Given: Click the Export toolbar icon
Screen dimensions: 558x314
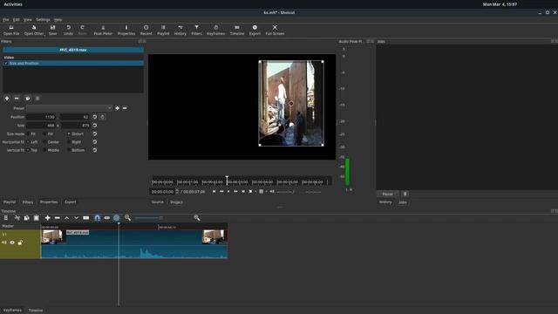Looking at the screenshot, I should coord(255,30).
